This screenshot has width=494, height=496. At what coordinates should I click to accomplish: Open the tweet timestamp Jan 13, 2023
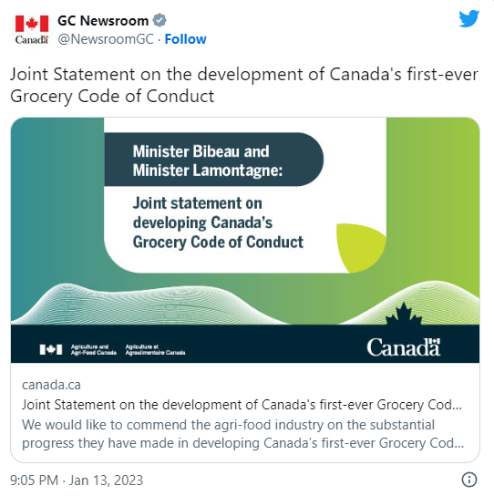[77, 480]
